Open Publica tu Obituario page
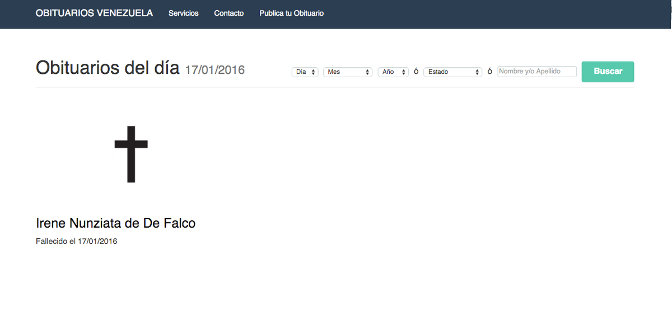 pyautogui.click(x=292, y=13)
